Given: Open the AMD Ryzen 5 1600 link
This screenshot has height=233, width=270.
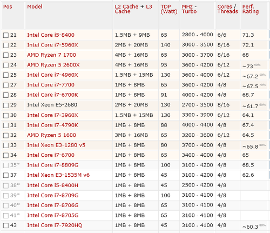Looking at the screenshot, I should click(51, 135).
